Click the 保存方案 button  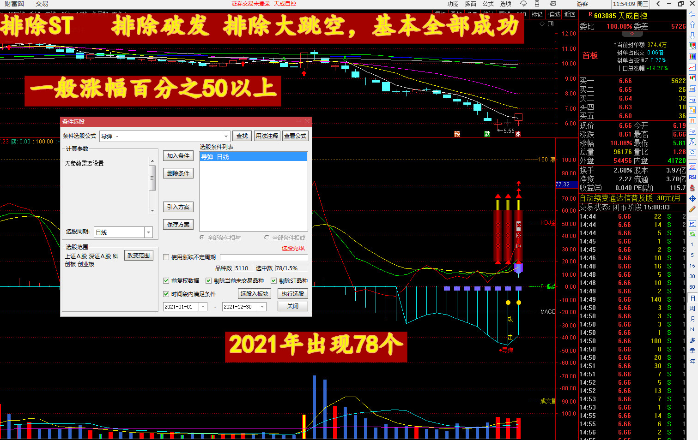(x=178, y=225)
